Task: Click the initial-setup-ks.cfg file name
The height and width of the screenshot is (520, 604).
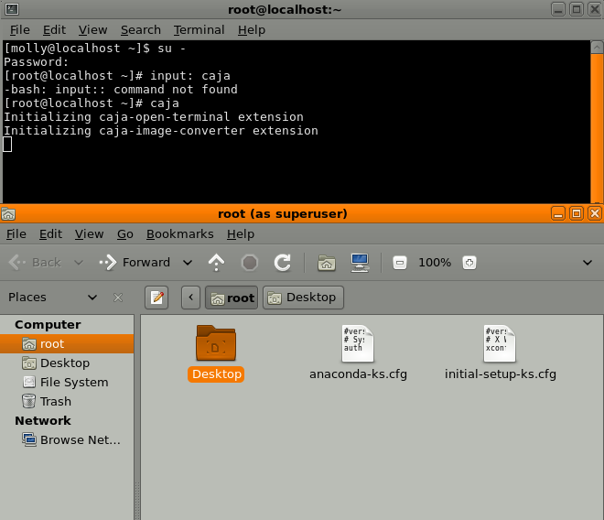Action: (x=501, y=374)
